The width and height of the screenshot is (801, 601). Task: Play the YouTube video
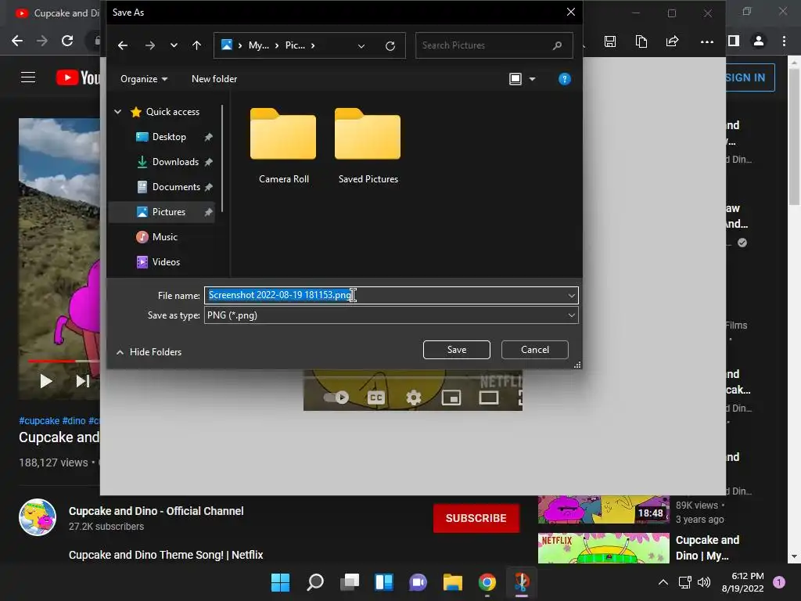pos(46,381)
